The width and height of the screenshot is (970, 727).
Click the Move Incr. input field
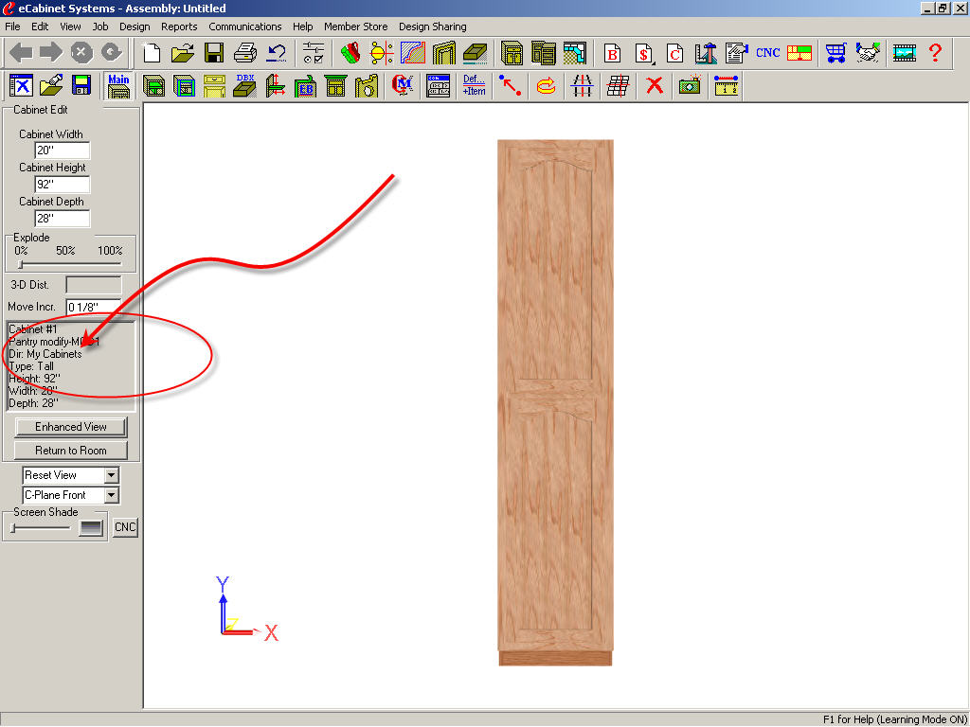click(x=94, y=307)
